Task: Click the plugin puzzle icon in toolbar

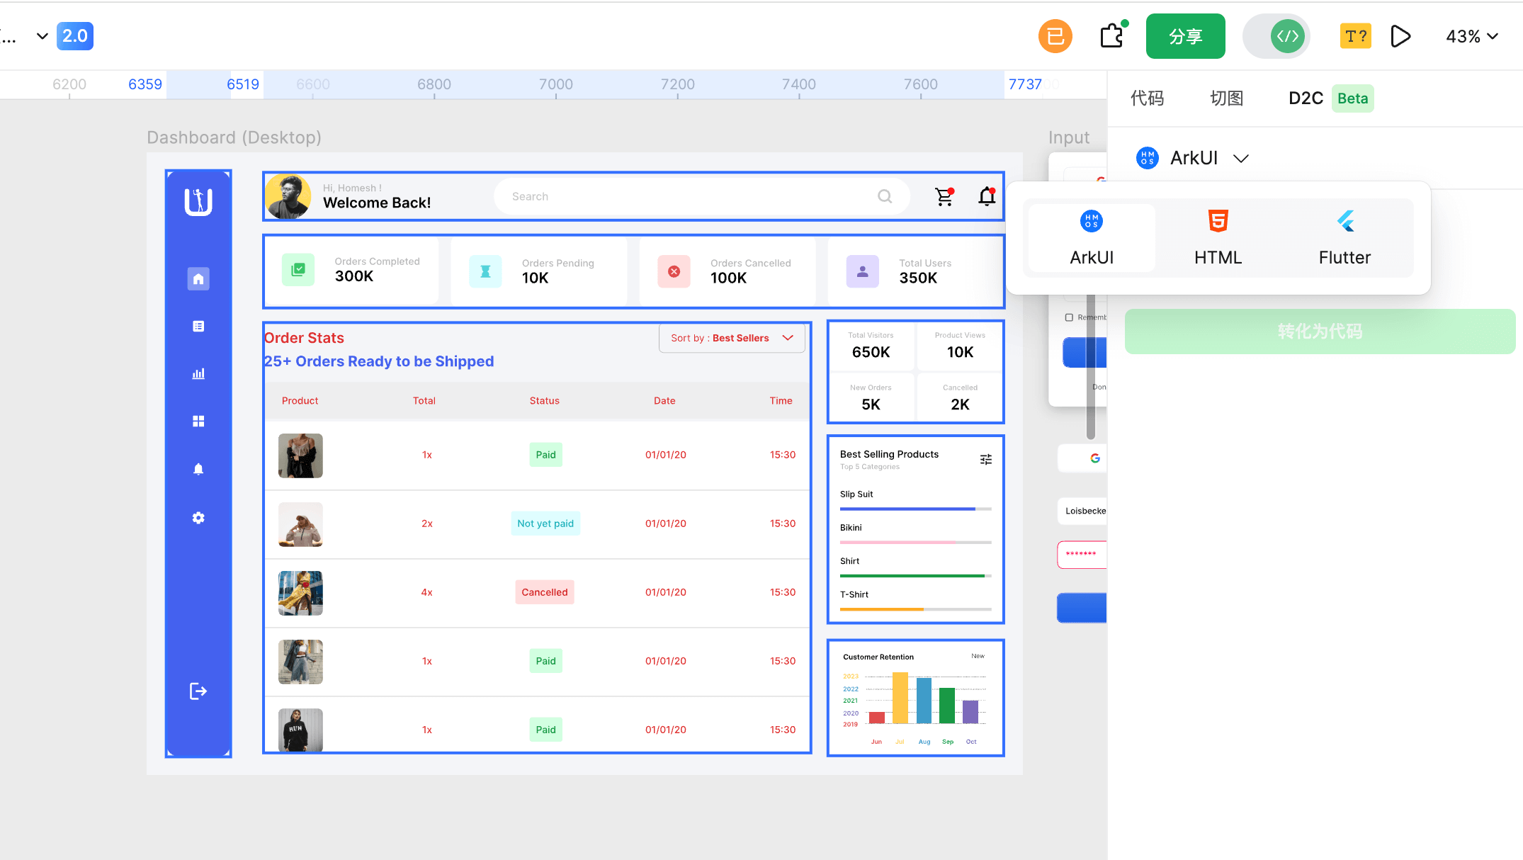Action: (1112, 35)
